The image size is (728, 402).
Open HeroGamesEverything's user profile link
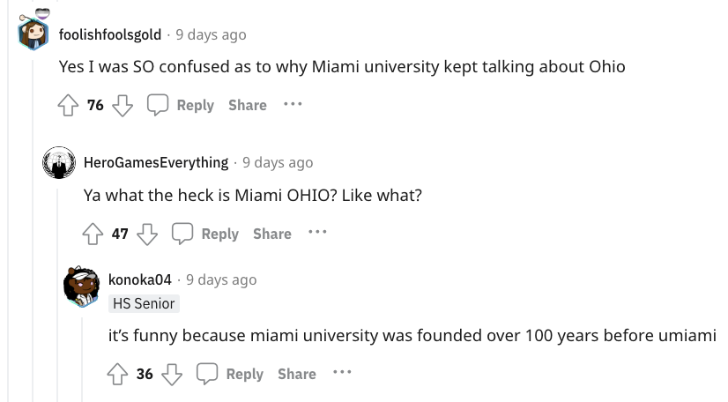[x=156, y=162]
